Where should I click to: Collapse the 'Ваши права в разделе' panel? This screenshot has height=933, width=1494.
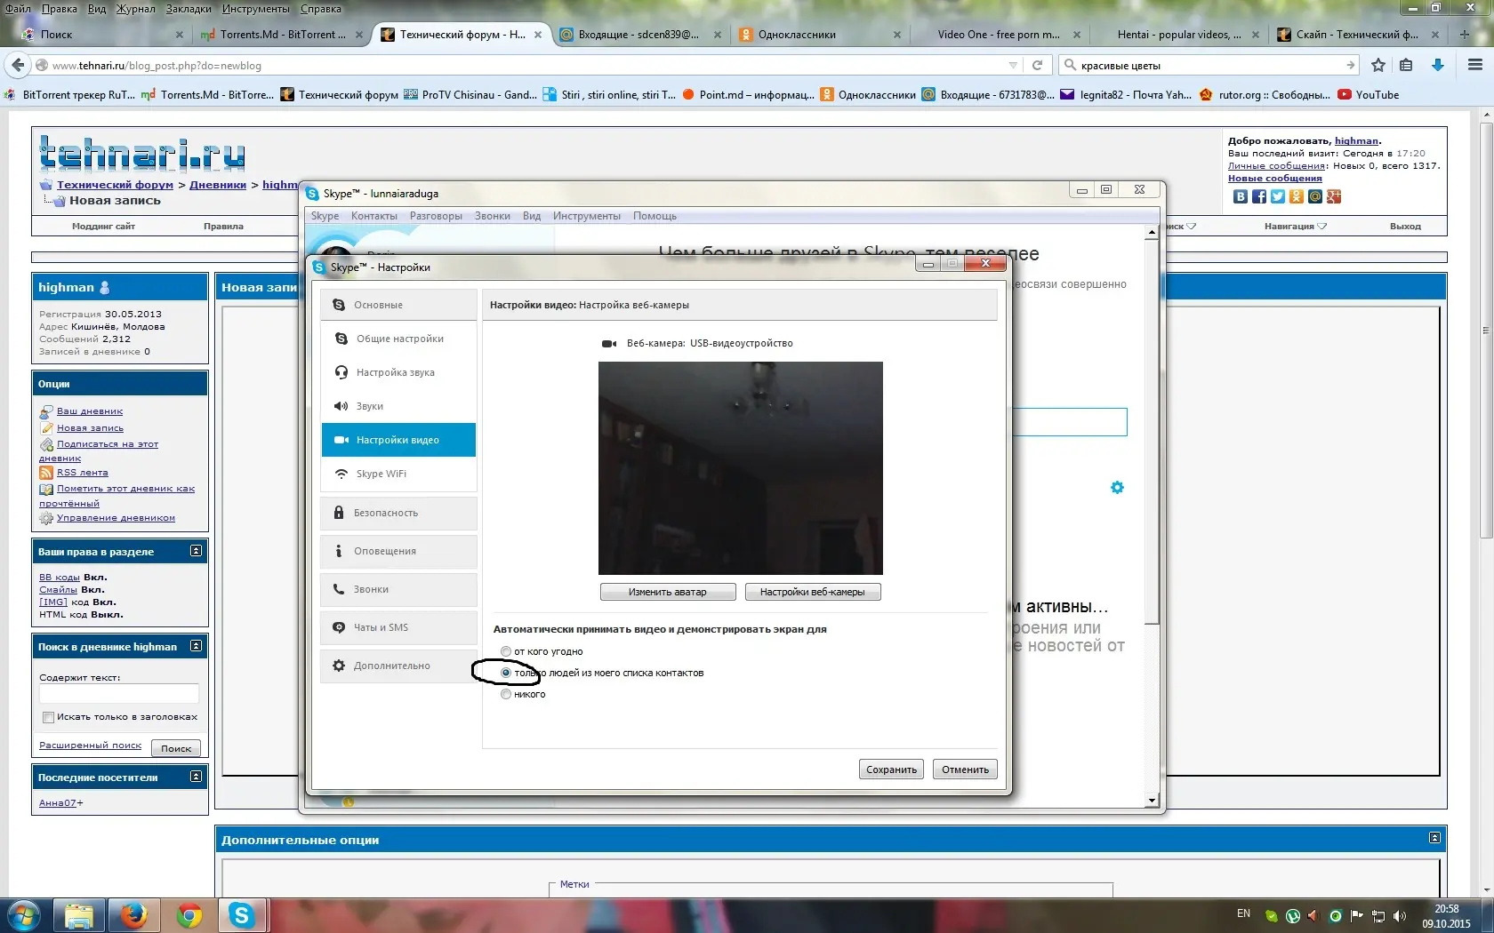coord(196,551)
